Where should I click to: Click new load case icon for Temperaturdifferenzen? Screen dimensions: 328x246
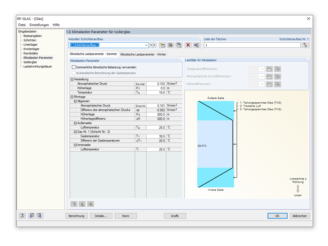pyautogui.click(x=269, y=69)
